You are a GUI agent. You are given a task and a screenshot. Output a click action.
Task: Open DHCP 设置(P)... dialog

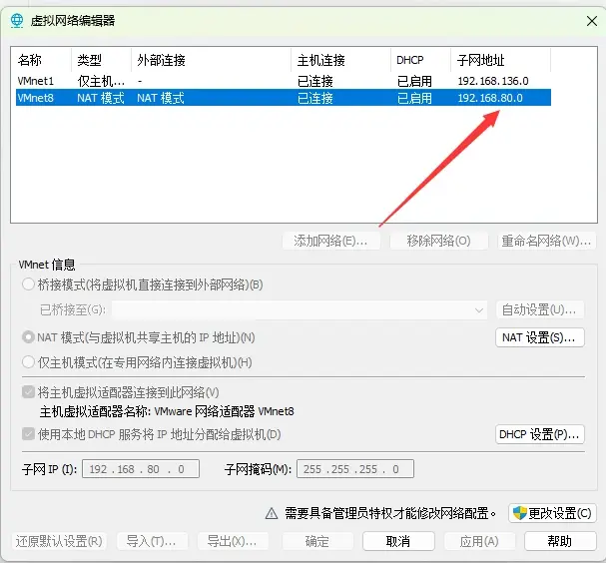[x=540, y=434]
